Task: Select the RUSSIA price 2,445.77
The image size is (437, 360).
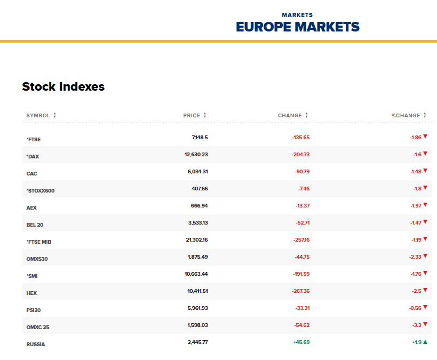Action: click(197, 342)
